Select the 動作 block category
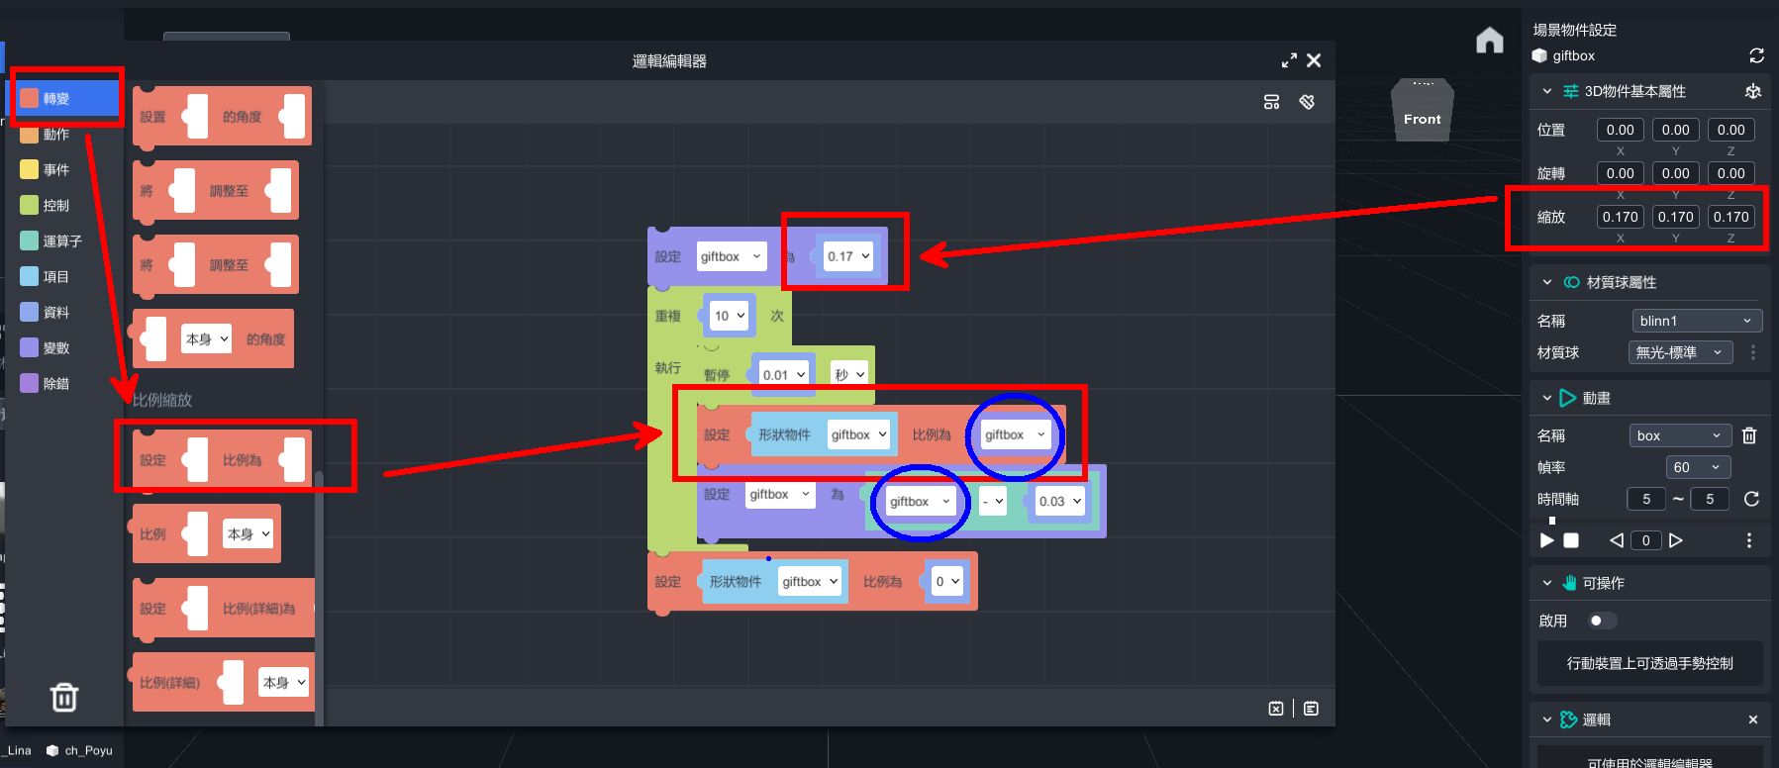Image resolution: width=1779 pixels, height=768 pixels. [55, 135]
